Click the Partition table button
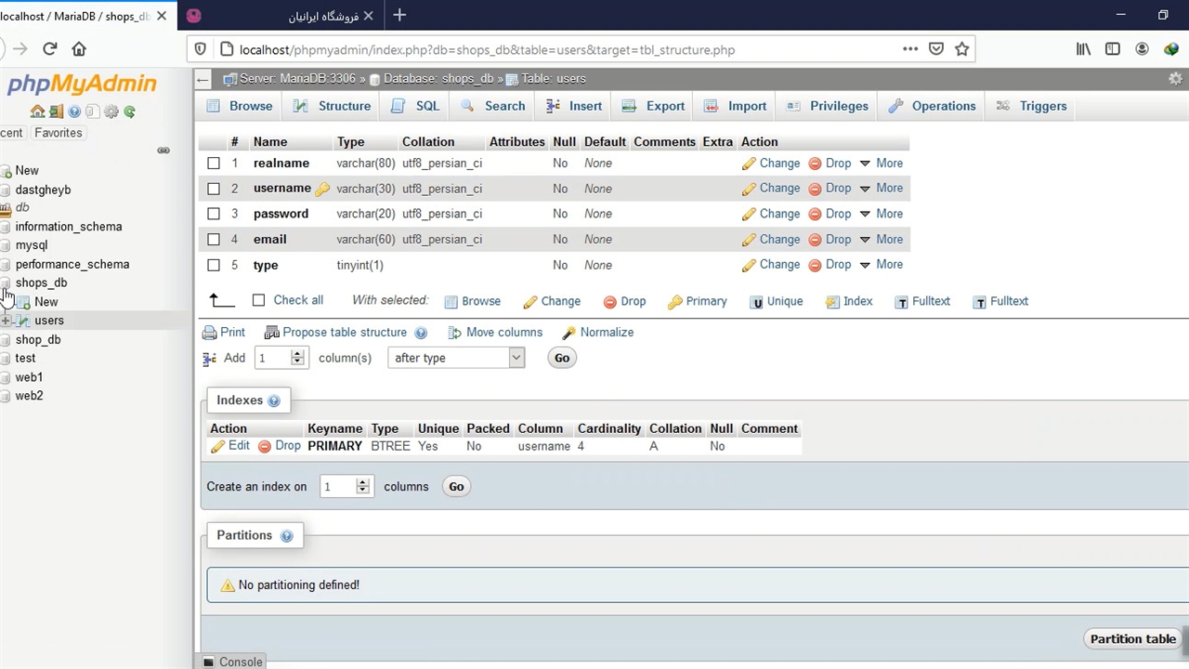Screen dimensions: 1189x669 coord(1132,639)
